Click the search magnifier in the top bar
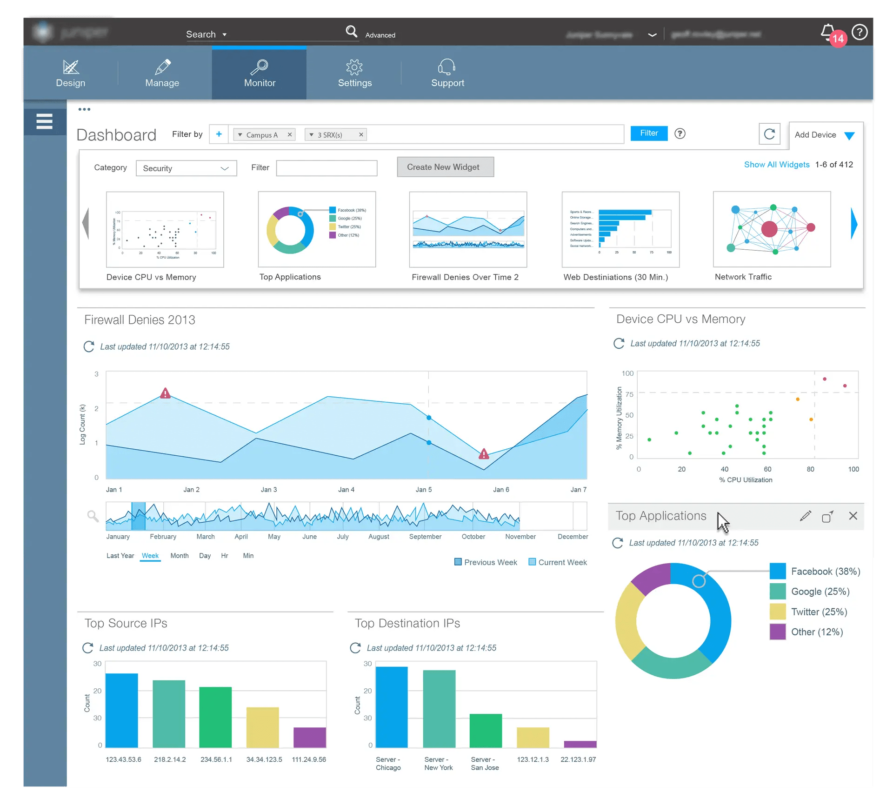 tap(352, 32)
